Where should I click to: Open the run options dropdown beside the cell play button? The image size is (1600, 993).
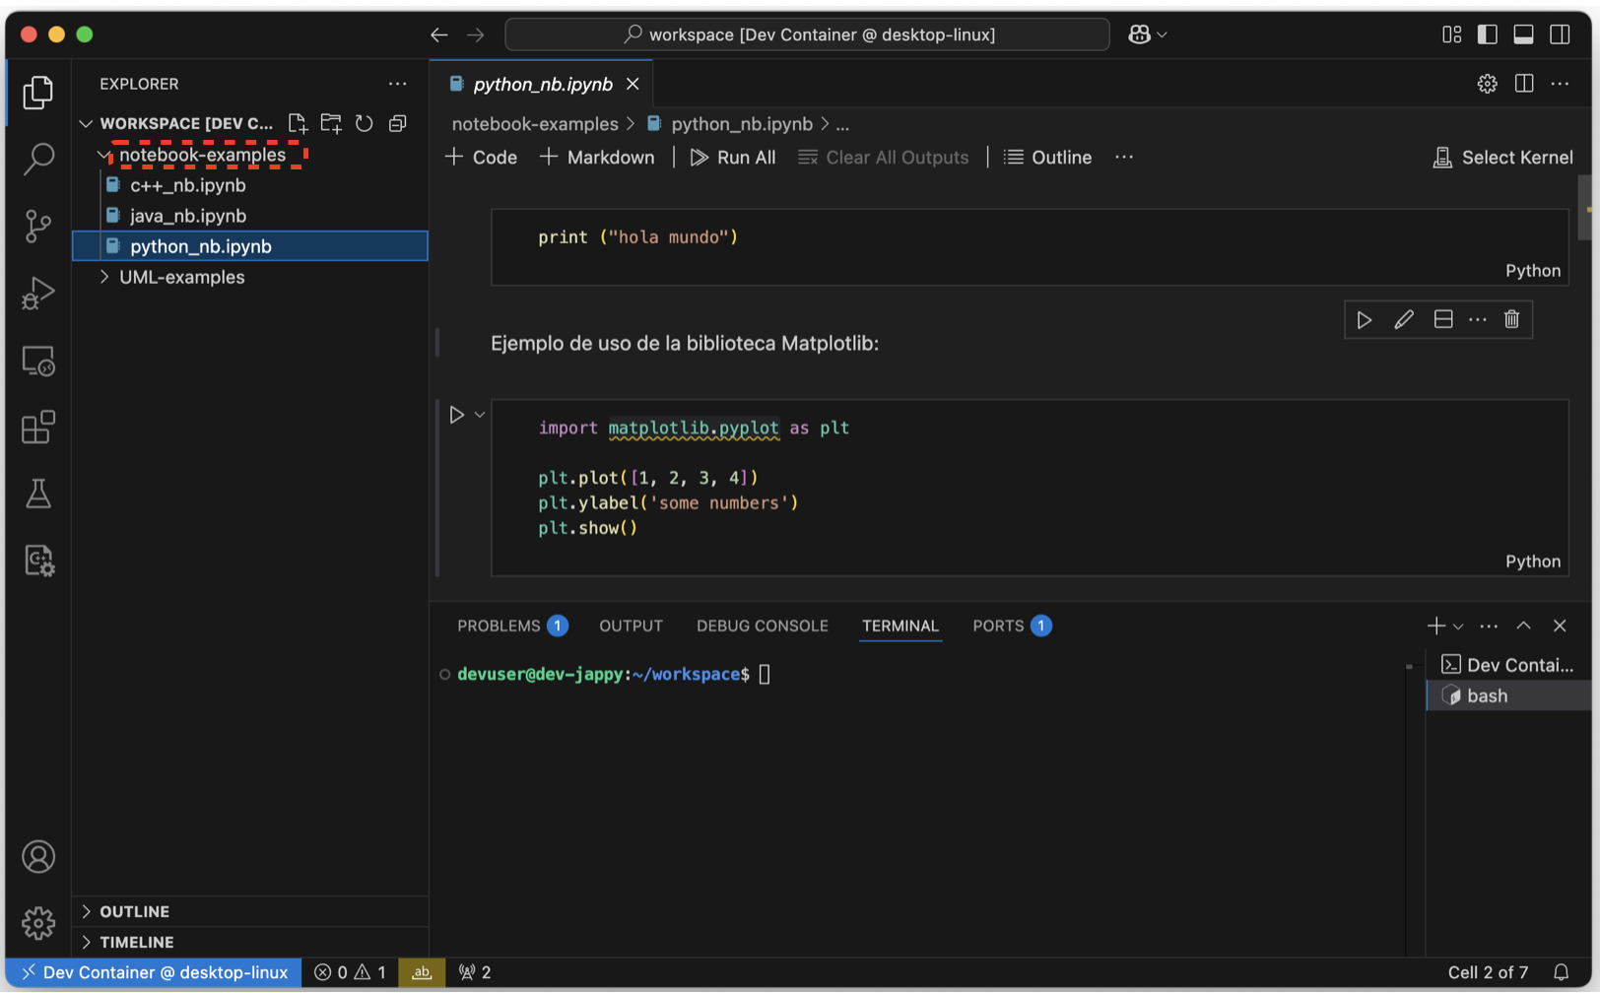[x=481, y=416]
